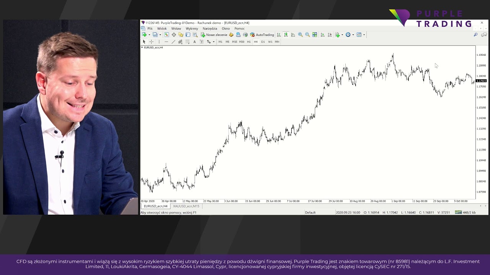This screenshot has height=275, width=490.
Task: Expand the New Chart dropdown arrow
Action: (149, 35)
